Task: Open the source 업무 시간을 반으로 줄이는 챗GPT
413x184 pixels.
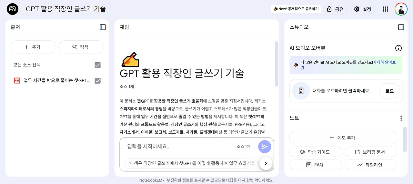Action: point(57,80)
